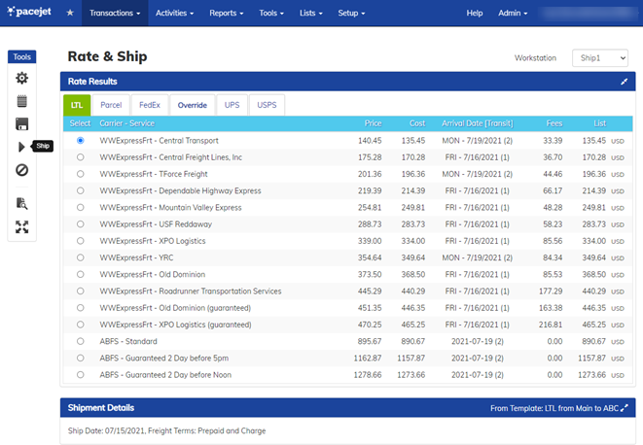
Task: Select ABFS Standard radio button
Action: [x=81, y=341]
